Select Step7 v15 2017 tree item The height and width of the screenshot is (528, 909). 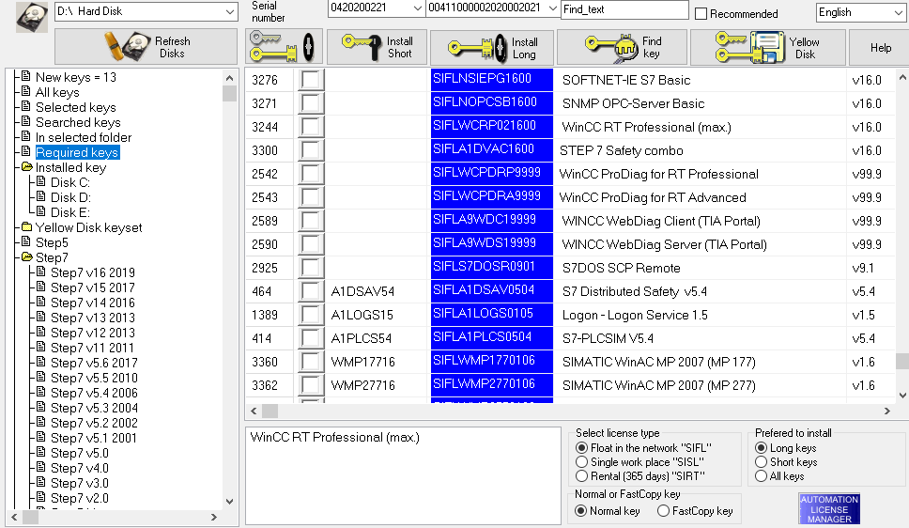coord(92,287)
